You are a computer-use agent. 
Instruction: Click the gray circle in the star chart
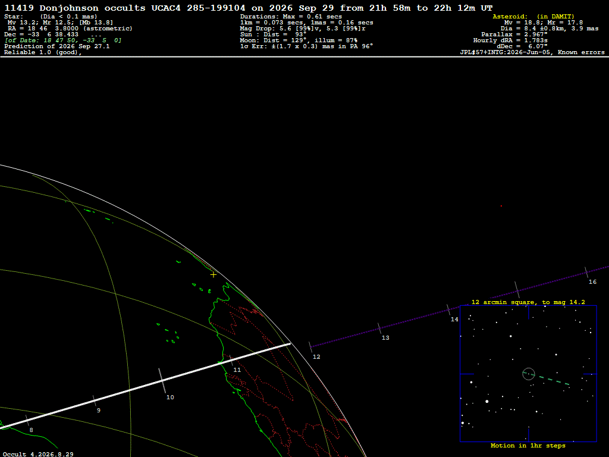click(x=529, y=374)
